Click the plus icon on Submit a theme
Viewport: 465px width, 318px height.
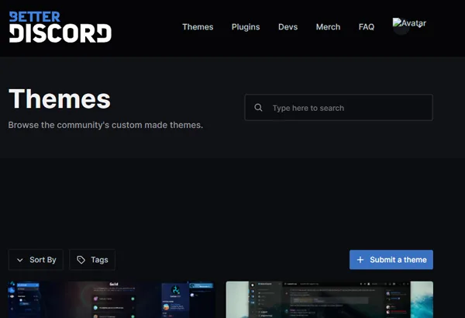pyautogui.click(x=360, y=260)
